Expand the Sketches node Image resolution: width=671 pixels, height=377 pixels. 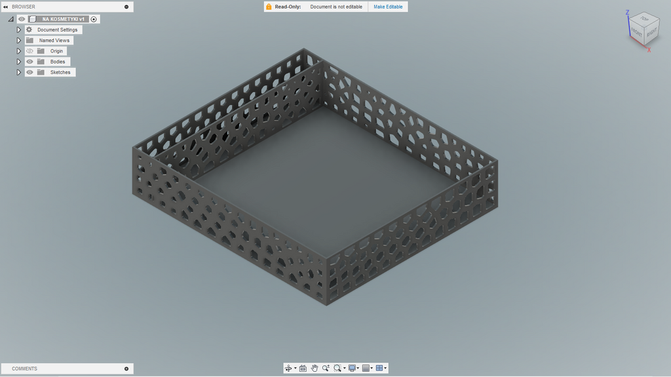pos(18,72)
